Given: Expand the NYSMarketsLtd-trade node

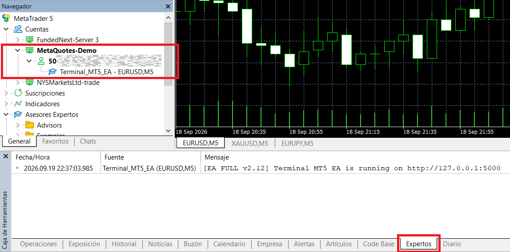Looking at the screenshot, I should pyautogui.click(x=18, y=83).
